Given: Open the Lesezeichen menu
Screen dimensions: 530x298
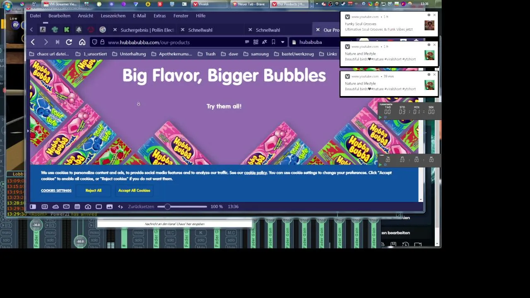Looking at the screenshot, I should coord(113,16).
